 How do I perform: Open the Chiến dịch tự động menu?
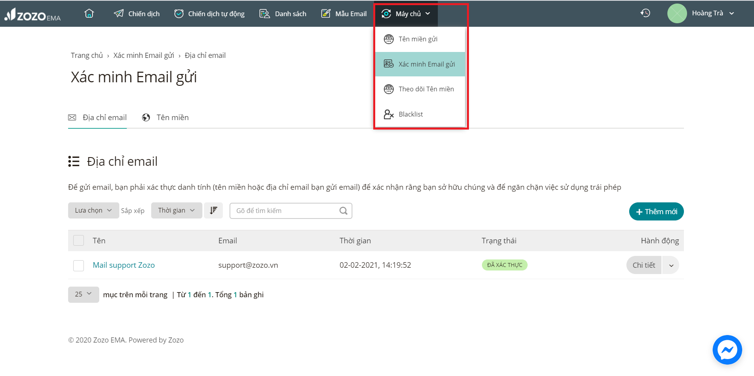click(209, 14)
